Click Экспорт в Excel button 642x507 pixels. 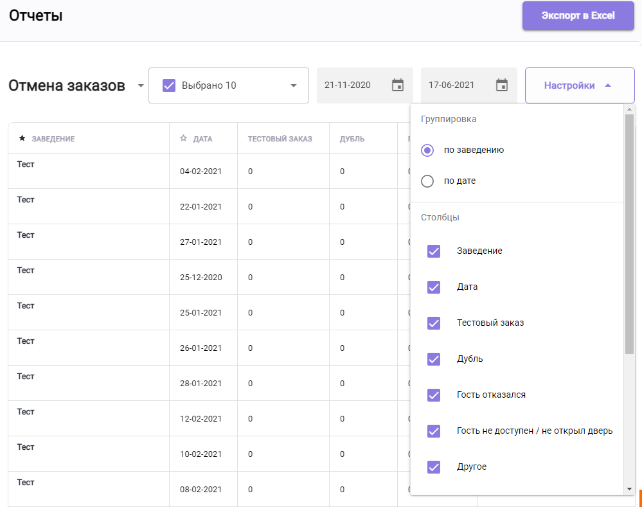[578, 15]
